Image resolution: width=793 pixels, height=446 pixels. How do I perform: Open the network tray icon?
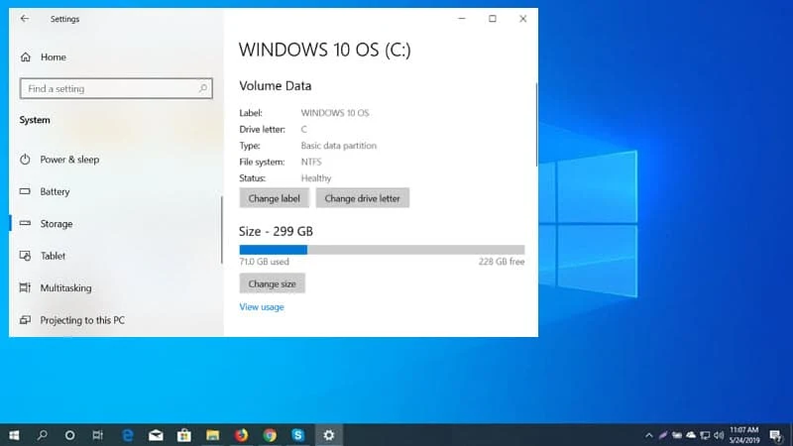(705, 435)
